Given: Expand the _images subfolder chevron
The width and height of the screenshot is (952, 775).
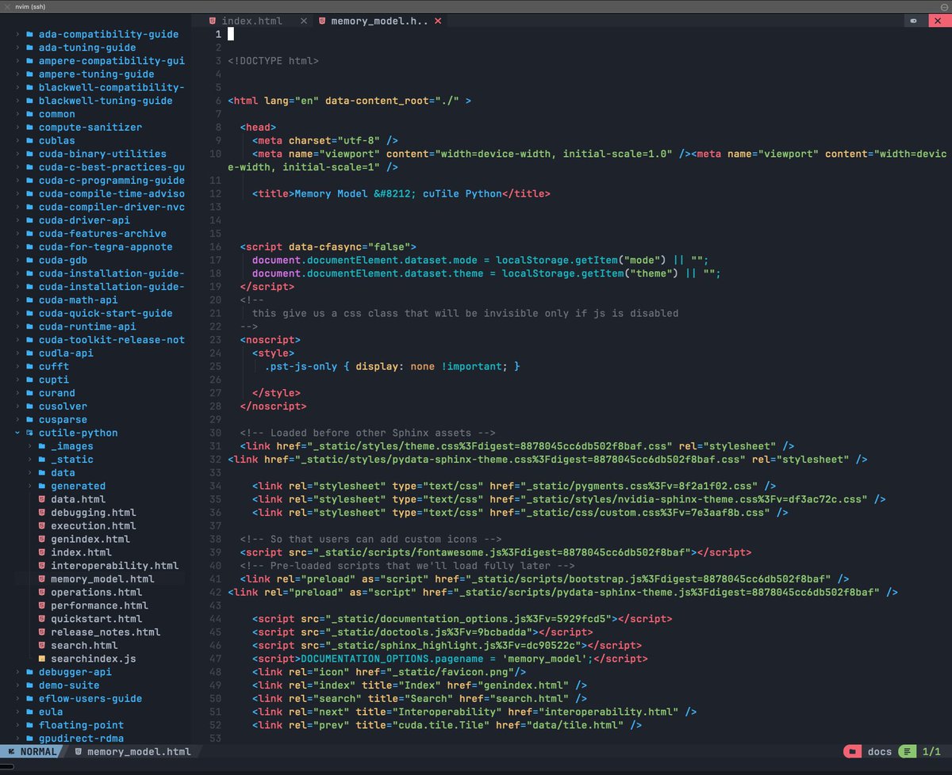Looking at the screenshot, I should click(30, 446).
